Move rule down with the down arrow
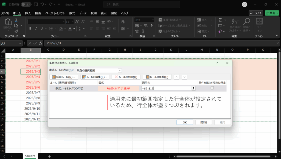Viewport: 281px width, 159px height. point(184,77)
